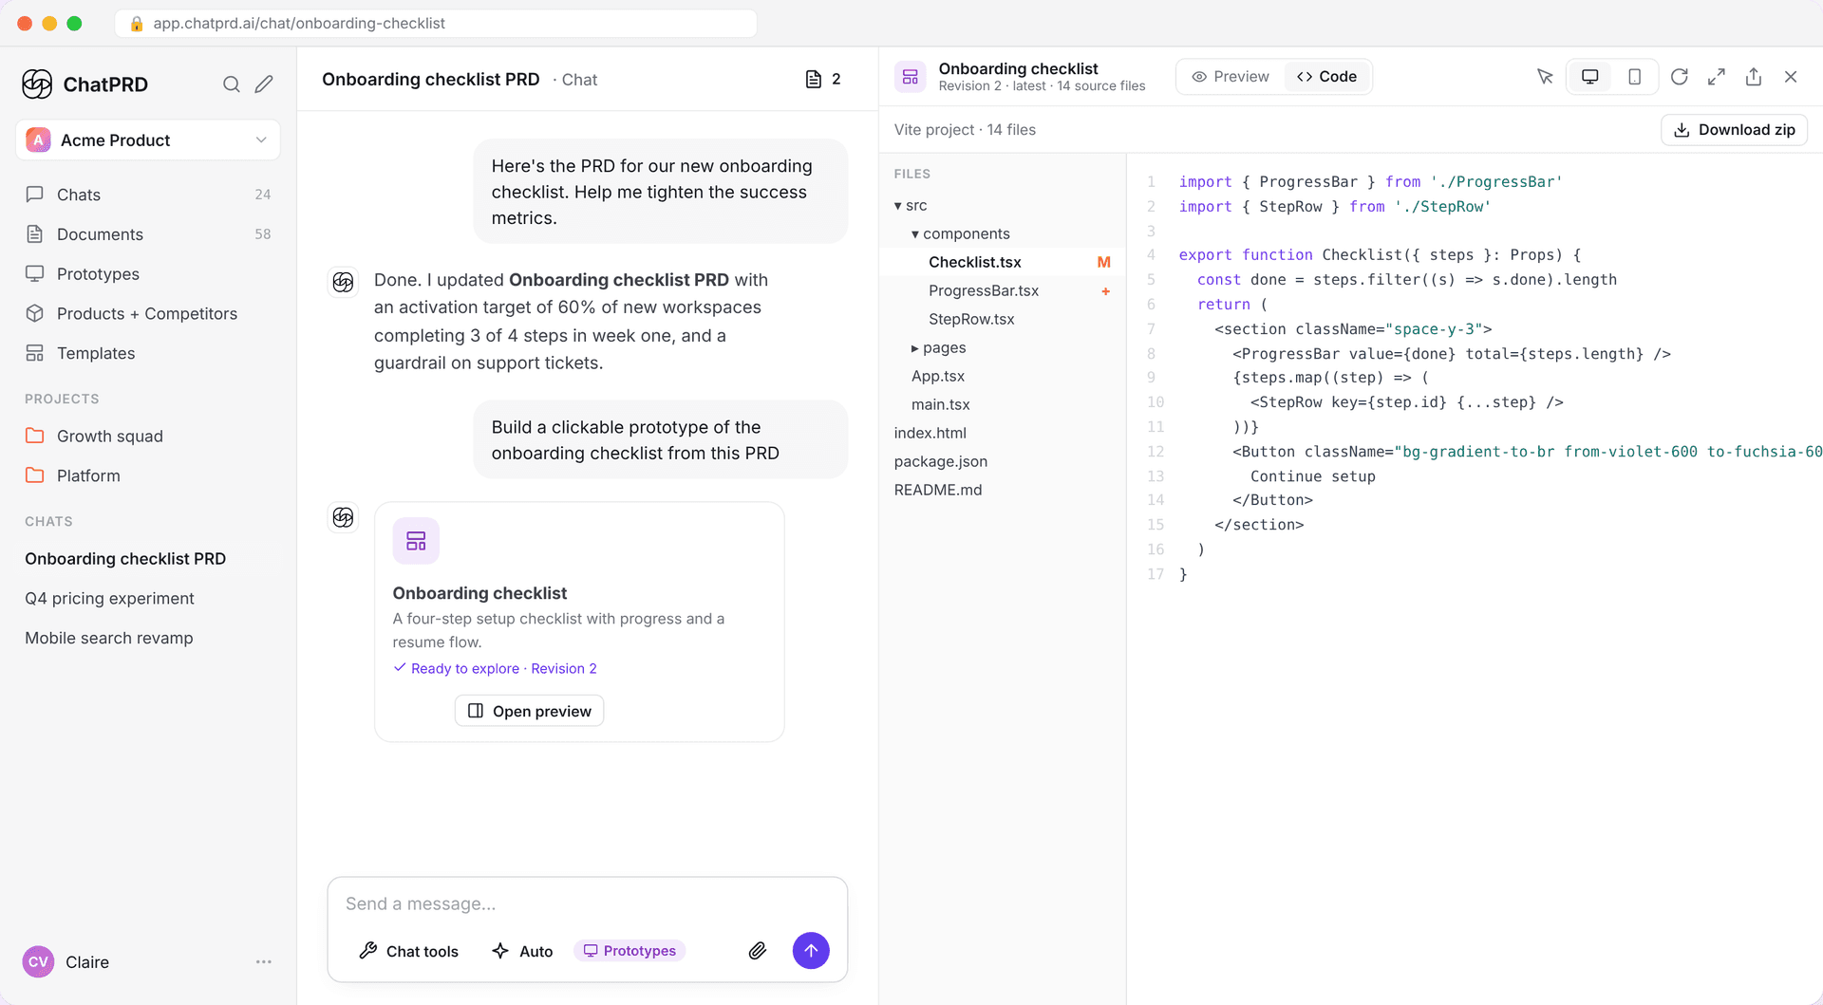The width and height of the screenshot is (1823, 1005).
Task: Send the message with arrow button
Action: (811, 951)
